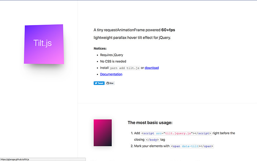Click the closing body tag code snippet
Viewport: 257px width, 161px height.
coord(152,140)
